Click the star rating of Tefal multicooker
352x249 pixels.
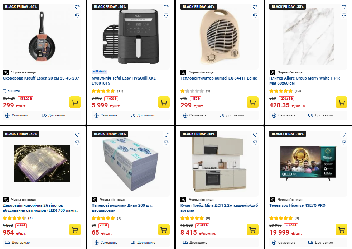[103, 91]
